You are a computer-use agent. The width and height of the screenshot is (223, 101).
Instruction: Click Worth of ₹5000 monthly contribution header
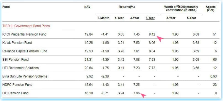coord(181,8)
